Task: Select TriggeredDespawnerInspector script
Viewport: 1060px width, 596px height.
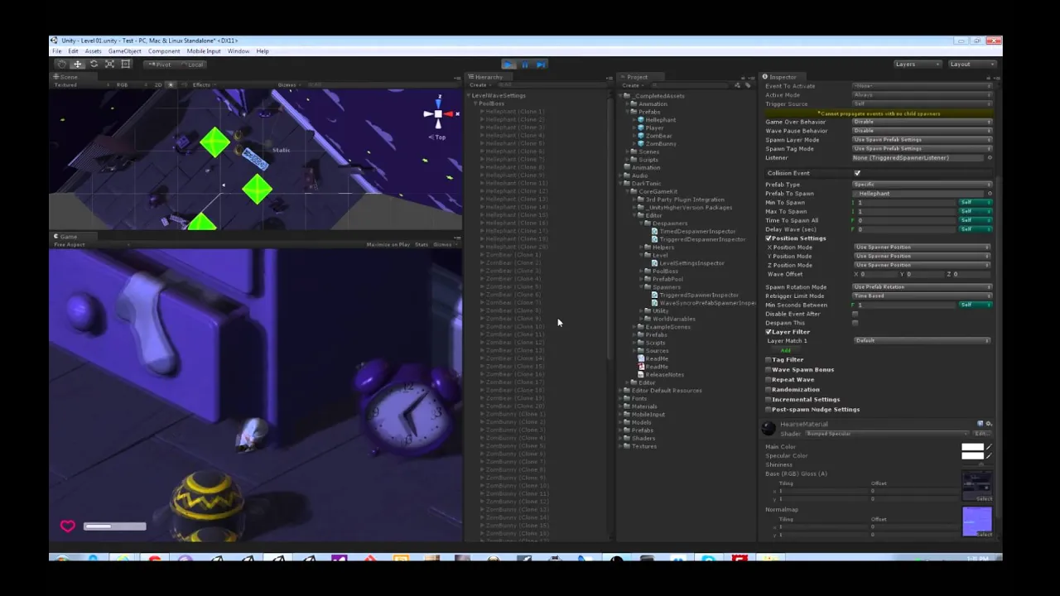Action: tap(702, 239)
